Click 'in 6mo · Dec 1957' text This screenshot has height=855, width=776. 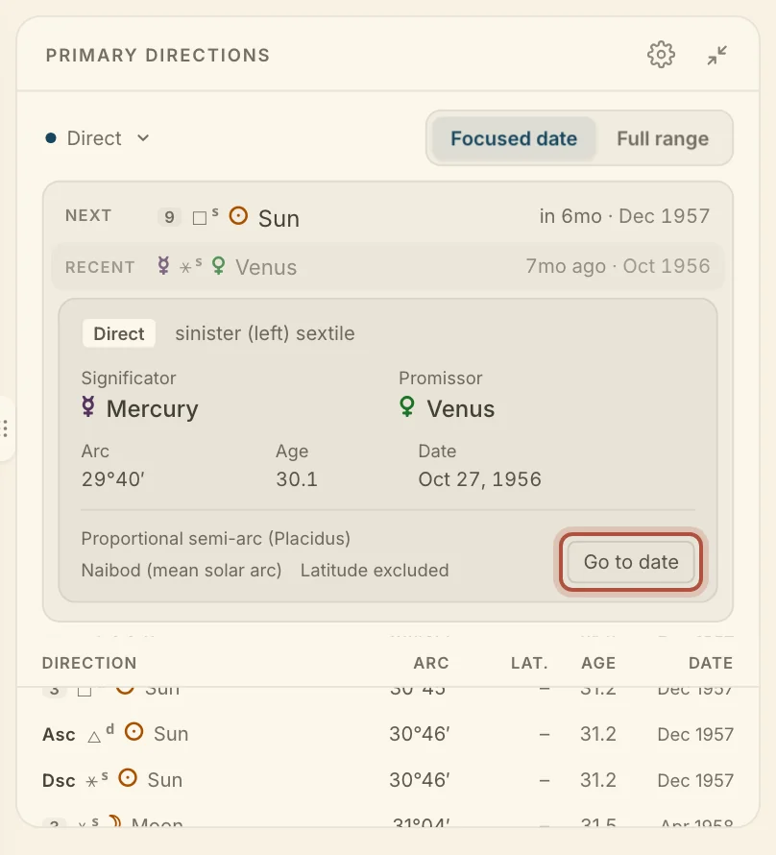[624, 216]
